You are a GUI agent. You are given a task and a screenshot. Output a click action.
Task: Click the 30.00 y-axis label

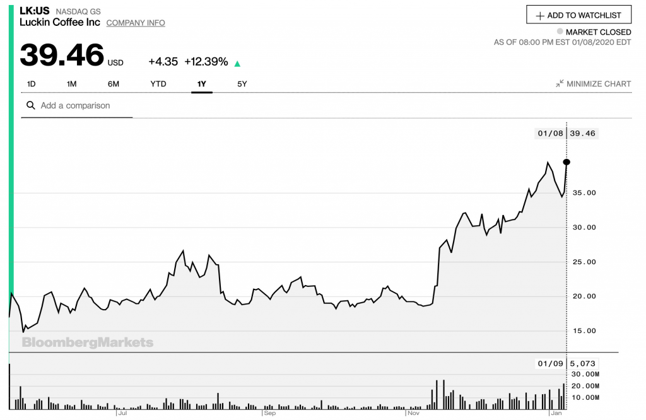(x=584, y=227)
